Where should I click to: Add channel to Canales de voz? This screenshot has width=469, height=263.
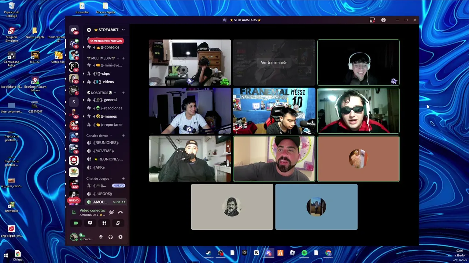(x=123, y=136)
